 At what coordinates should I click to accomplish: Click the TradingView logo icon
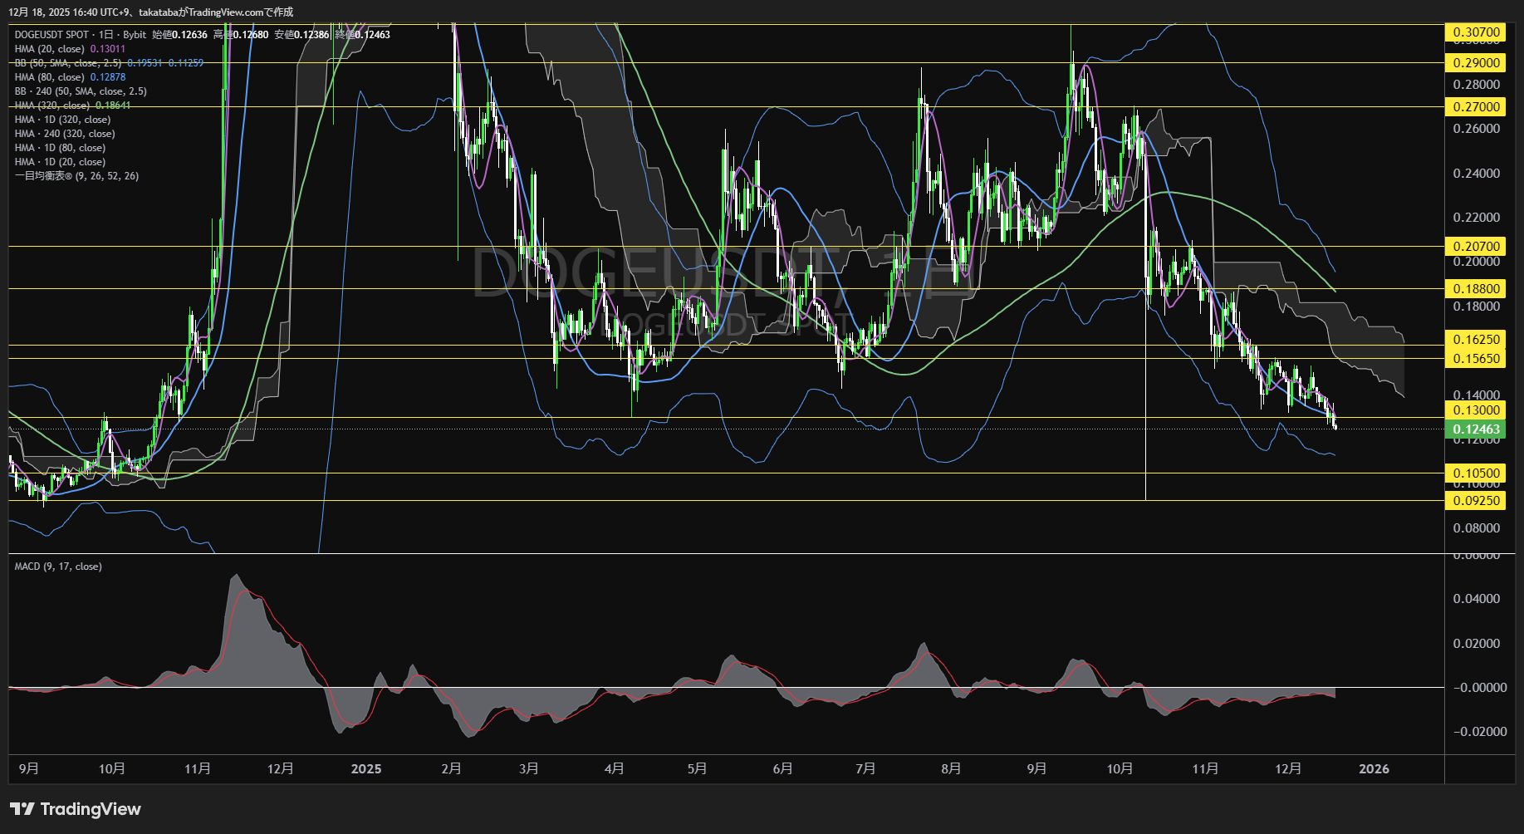coord(22,809)
